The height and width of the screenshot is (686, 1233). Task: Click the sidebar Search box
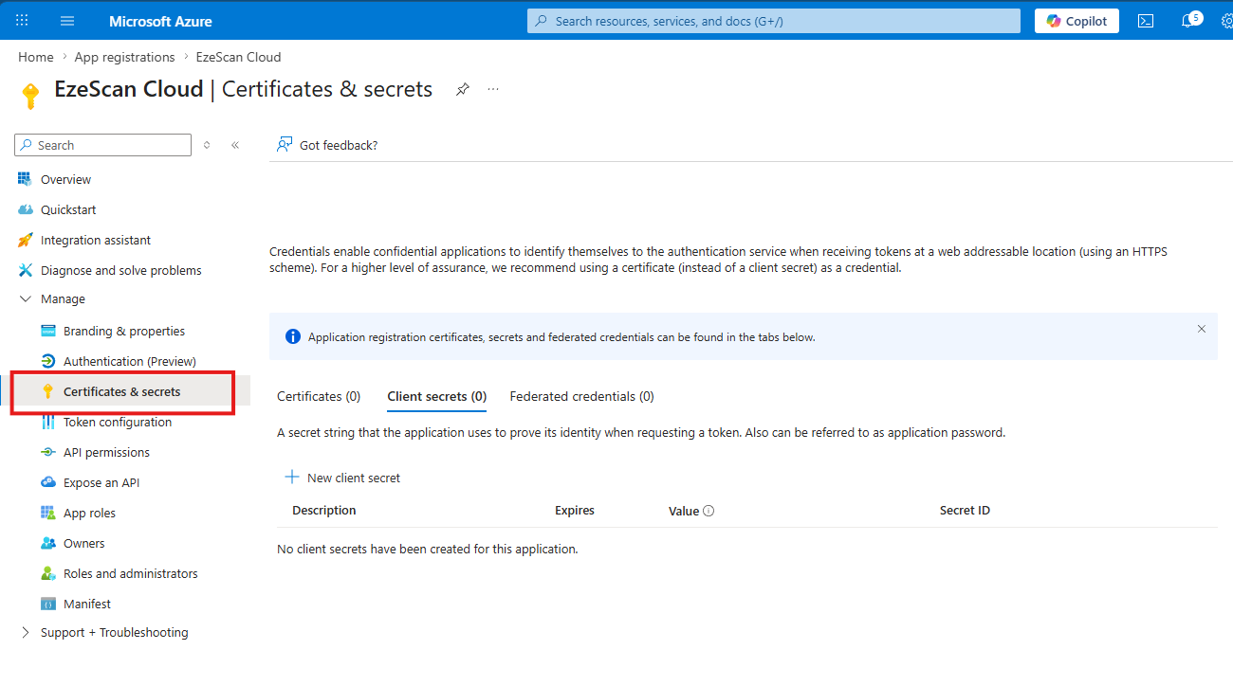pyautogui.click(x=103, y=145)
